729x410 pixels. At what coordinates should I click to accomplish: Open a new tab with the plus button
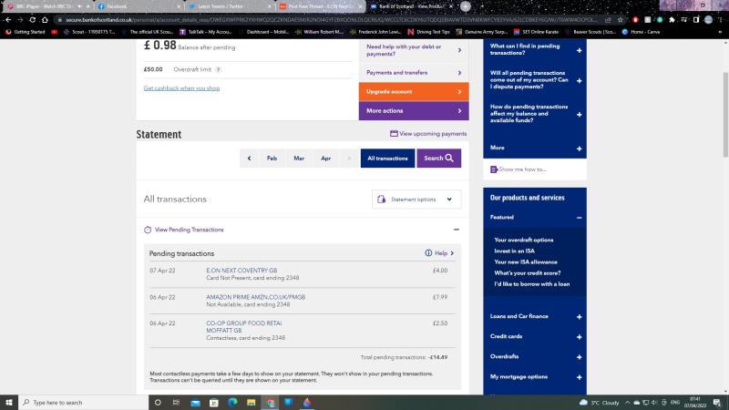tap(466, 6)
